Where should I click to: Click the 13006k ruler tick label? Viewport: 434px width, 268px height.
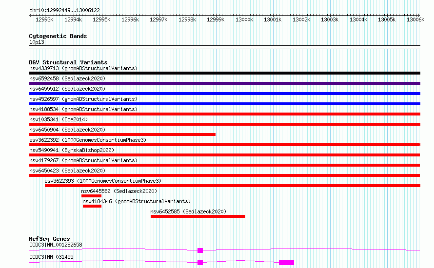[415, 19]
